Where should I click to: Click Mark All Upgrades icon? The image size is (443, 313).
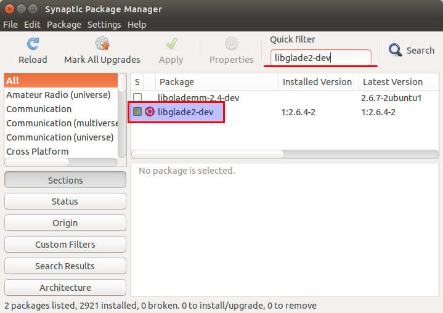click(102, 44)
